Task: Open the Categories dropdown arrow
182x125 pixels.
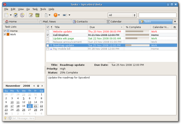Action: pyautogui.click(x=49, y=15)
